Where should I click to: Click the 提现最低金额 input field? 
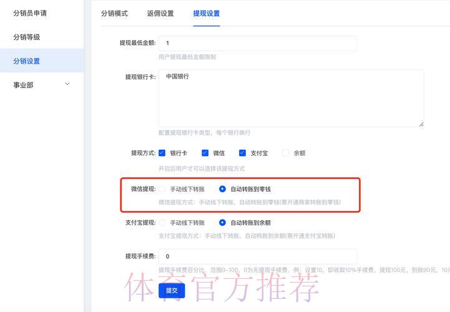[258, 43]
